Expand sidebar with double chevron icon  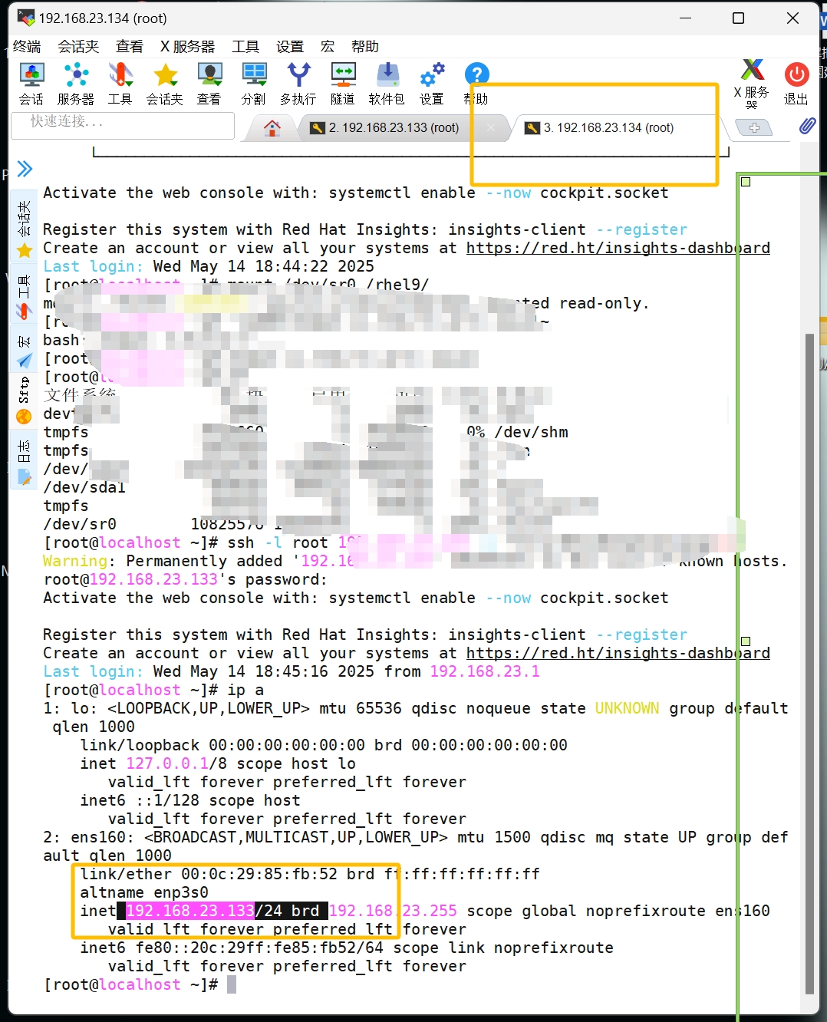[x=25, y=169]
